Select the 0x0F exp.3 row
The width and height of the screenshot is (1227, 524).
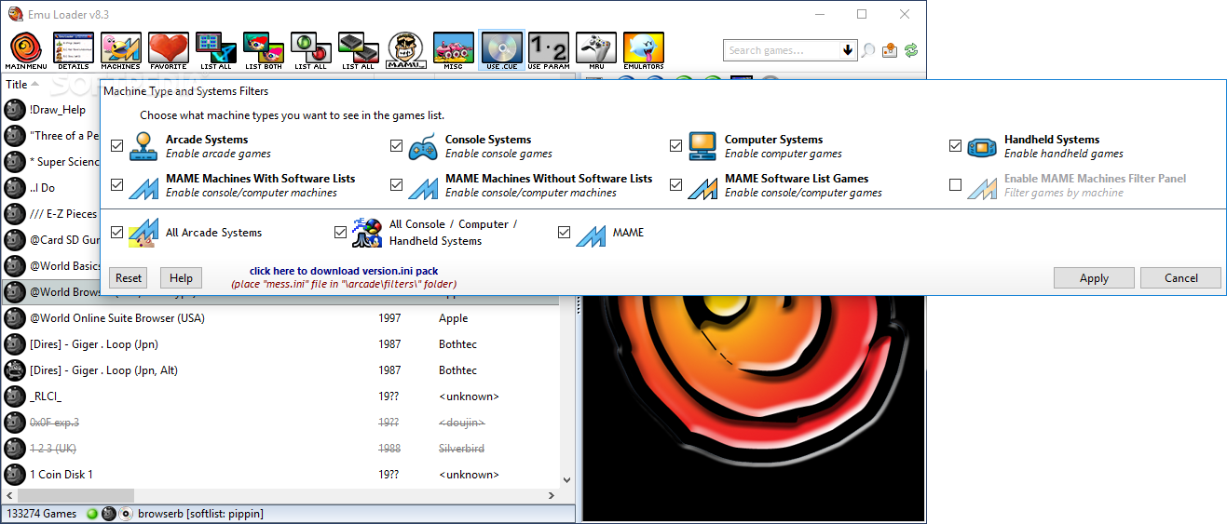point(280,423)
